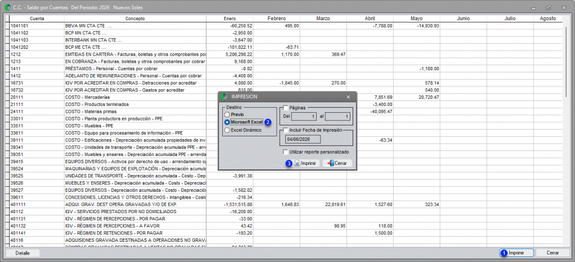Check Utilizar reporte personalizado
The width and height of the screenshot is (575, 262).
tap(286, 151)
